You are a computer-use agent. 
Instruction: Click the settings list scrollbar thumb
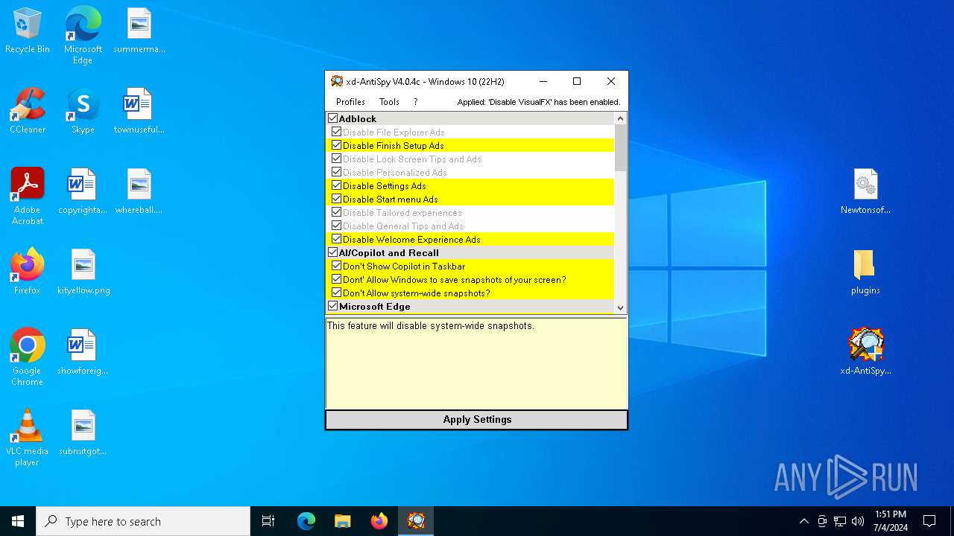point(620,147)
